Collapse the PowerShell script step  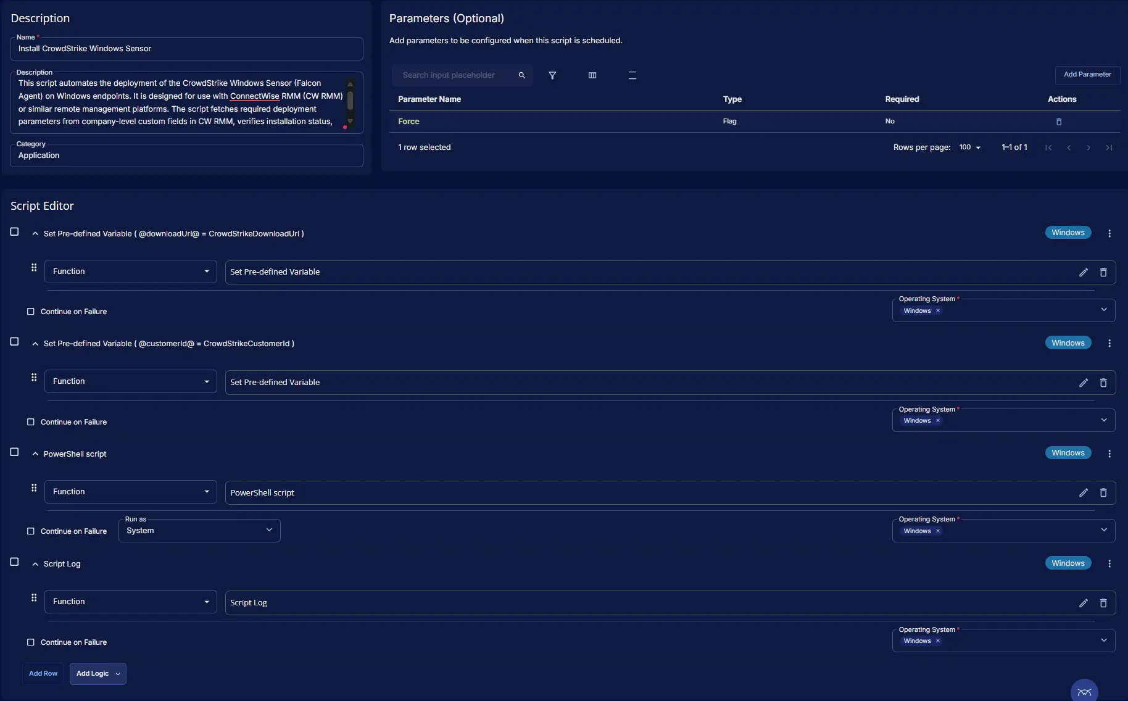(x=35, y=454)
